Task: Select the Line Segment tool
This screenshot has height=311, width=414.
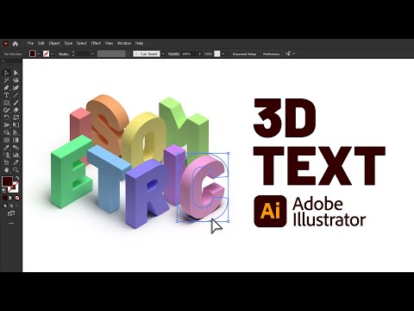Action: [x=16, y=95]
